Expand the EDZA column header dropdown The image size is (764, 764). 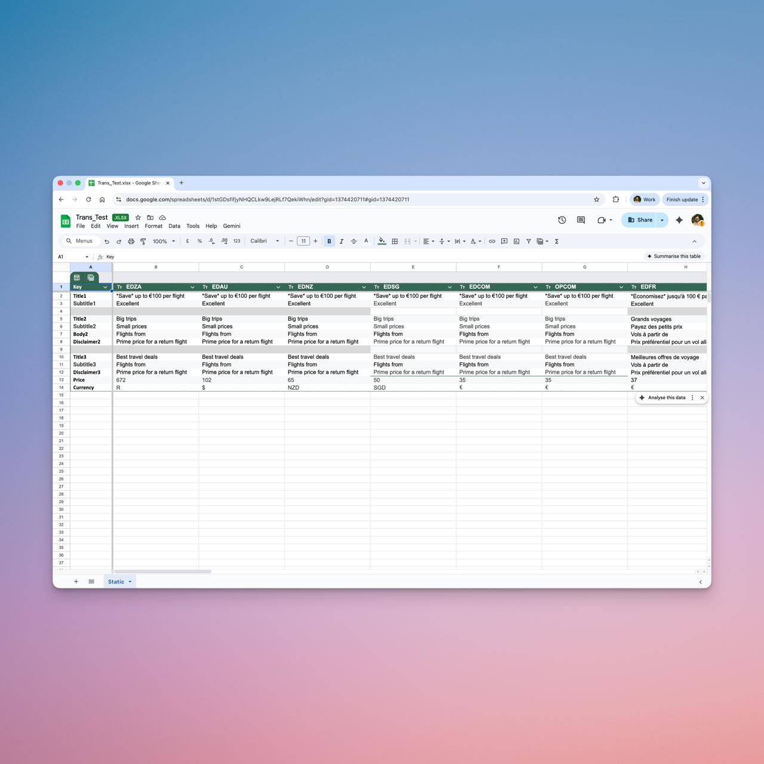pyautogui.click(x=192, y=287)
